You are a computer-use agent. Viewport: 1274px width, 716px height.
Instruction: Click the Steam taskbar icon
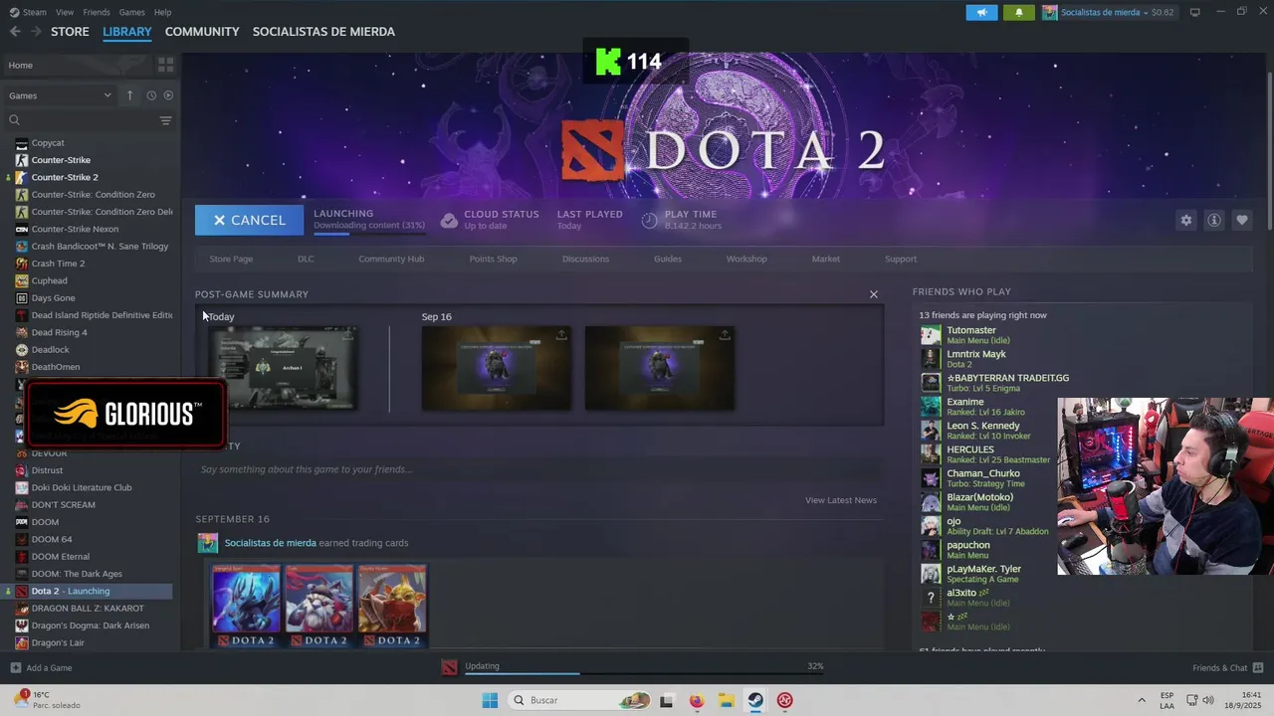[755, 700]
